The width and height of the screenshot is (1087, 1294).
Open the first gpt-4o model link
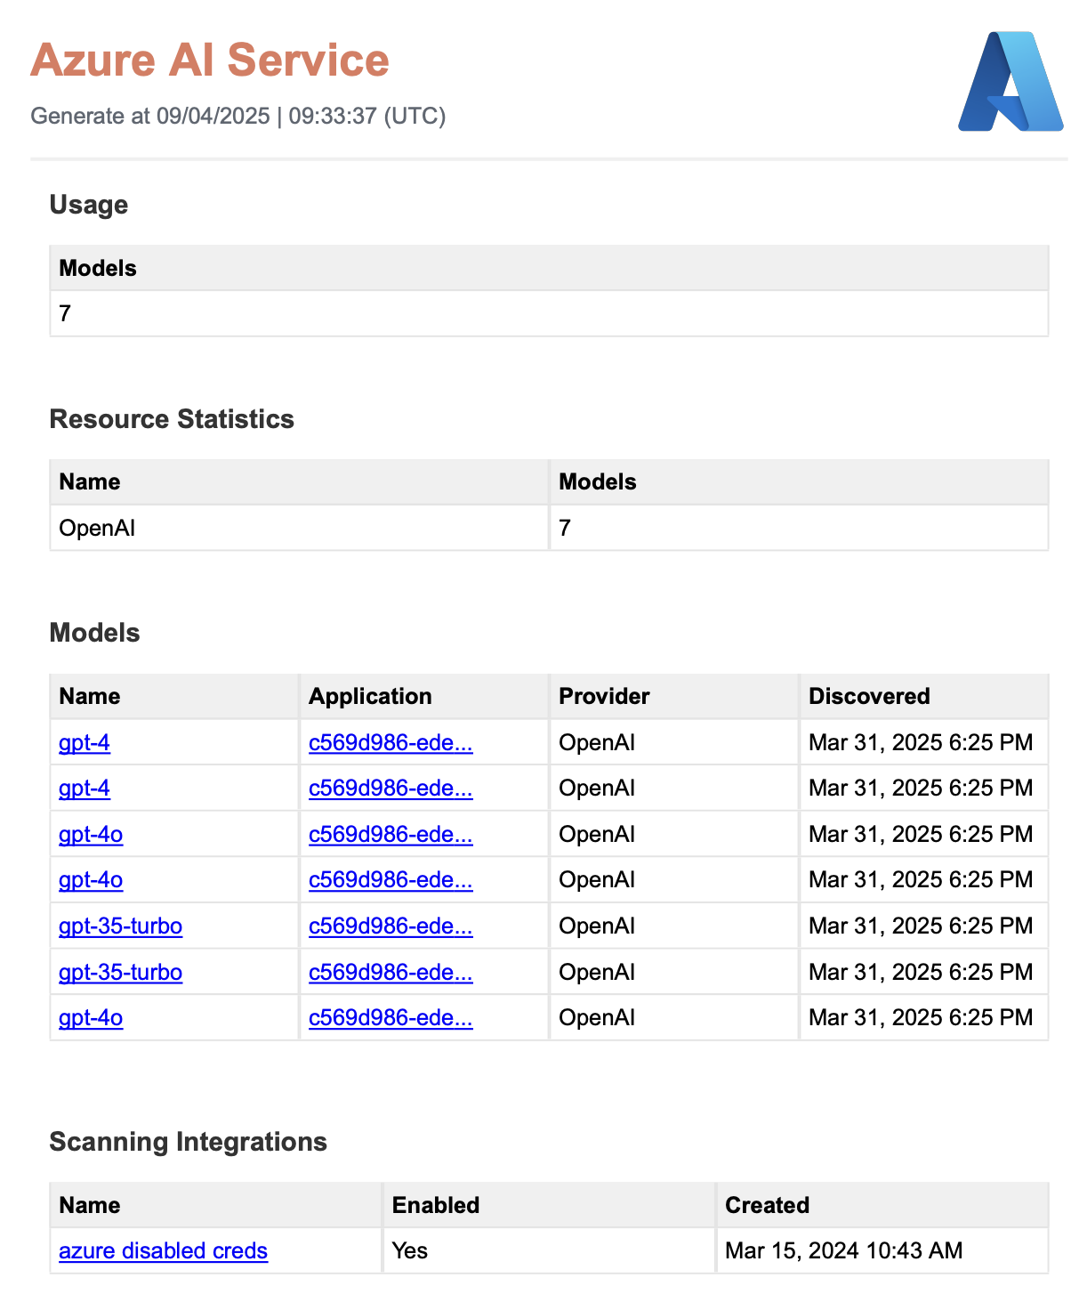pyautogui.click(x=91, y=834)
